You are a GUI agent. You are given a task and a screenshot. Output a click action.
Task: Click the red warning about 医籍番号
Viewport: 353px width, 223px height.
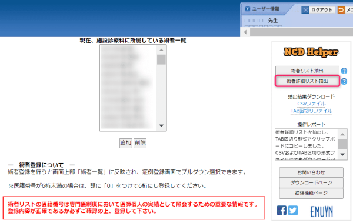click(x=134, y=208)
